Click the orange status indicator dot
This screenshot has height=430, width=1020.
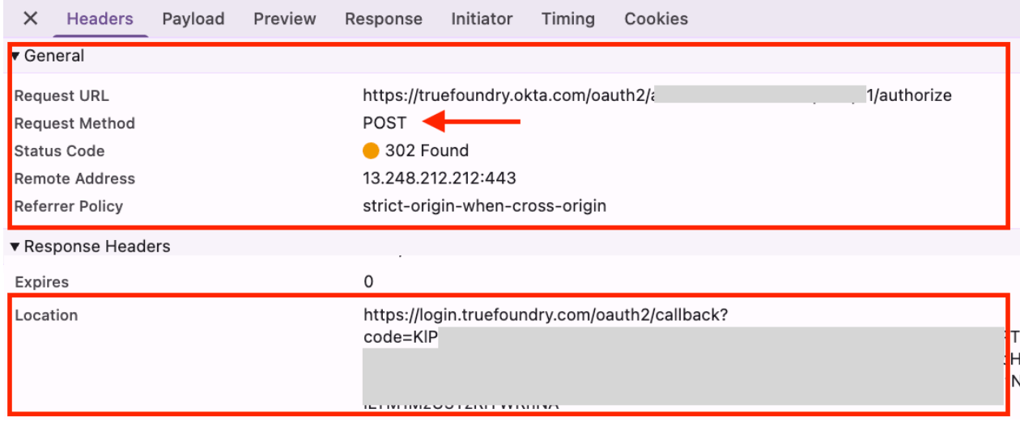tap(371, 150)
